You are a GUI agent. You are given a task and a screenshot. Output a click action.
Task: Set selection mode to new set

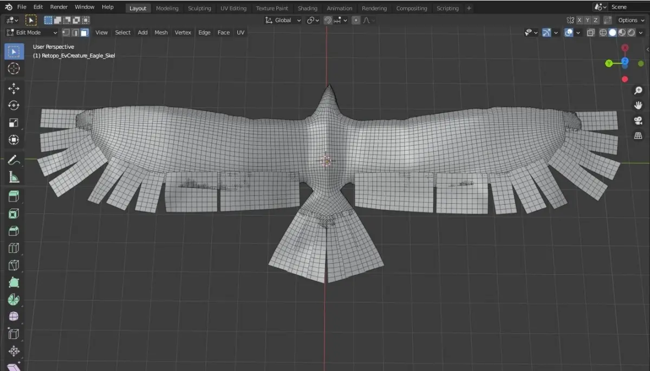[48, 20]
